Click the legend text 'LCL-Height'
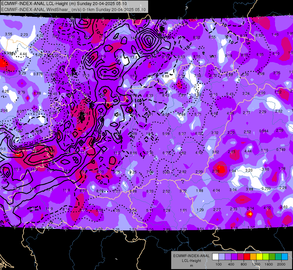 pyautogui.click(x=191, y=261)
